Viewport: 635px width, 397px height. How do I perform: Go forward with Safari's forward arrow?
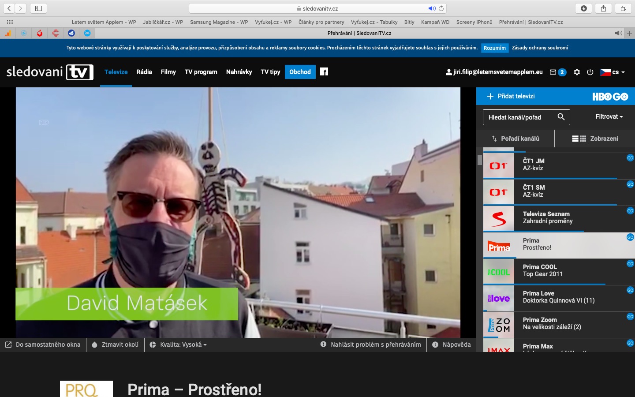click(x=20, y=8)
